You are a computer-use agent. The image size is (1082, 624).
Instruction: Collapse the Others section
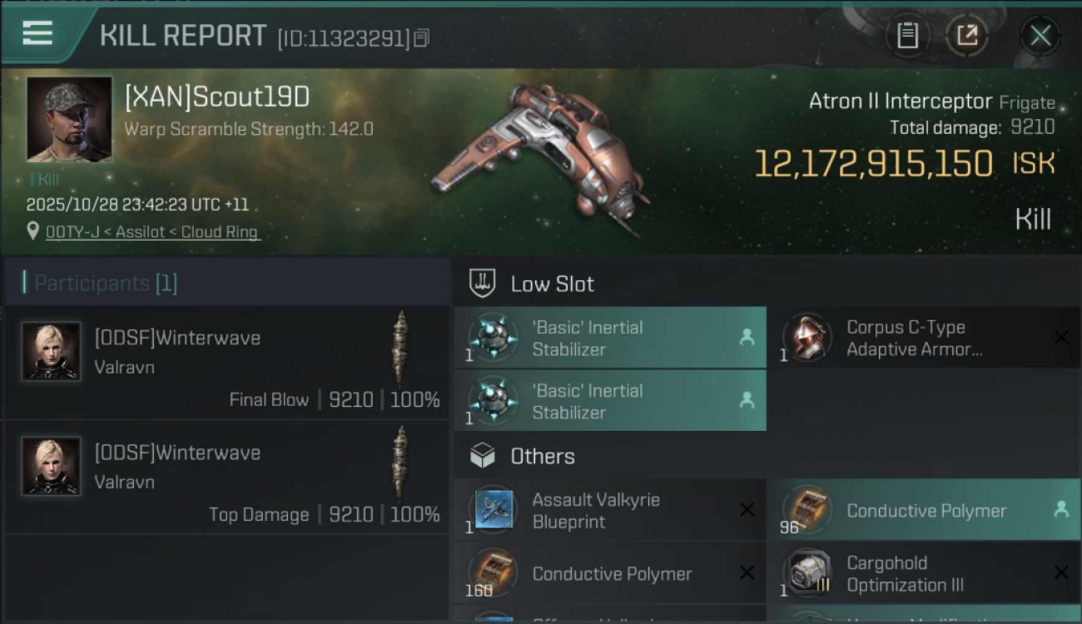click(542, 456)
